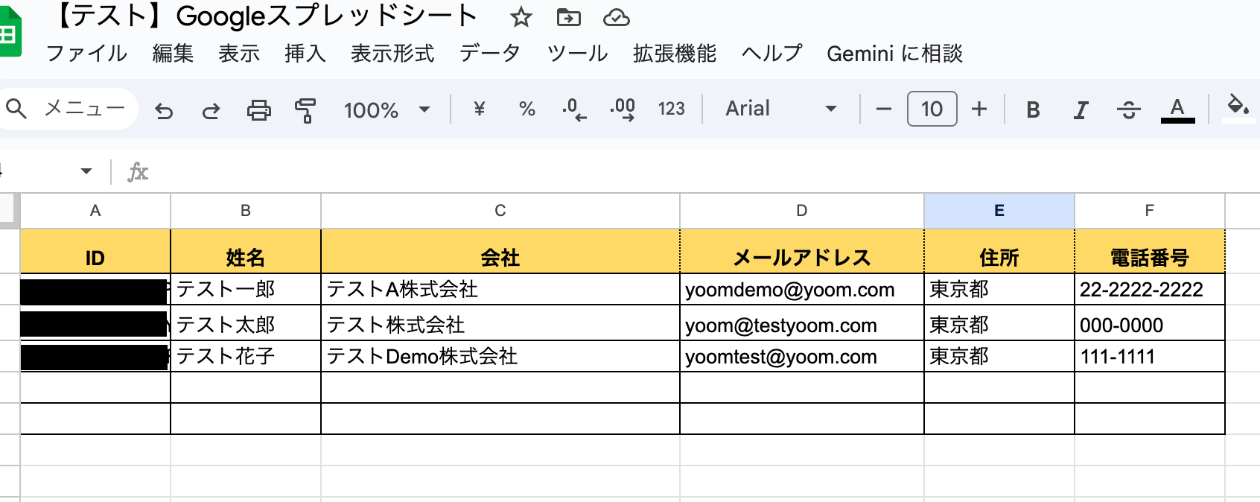The image size is (1260, 502).
Task: Select column A header
Action: pyautogui.click(x=95, y=211)
